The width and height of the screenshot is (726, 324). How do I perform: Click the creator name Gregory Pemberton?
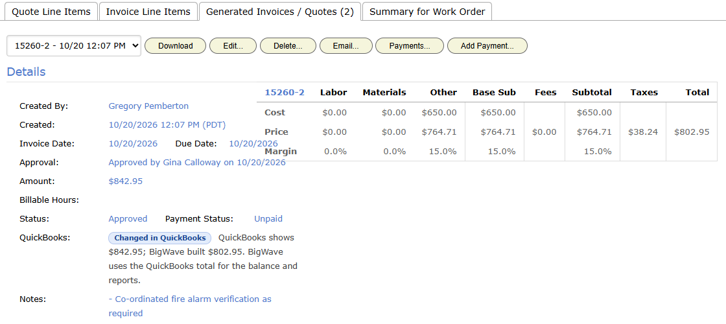click(148, 106)
